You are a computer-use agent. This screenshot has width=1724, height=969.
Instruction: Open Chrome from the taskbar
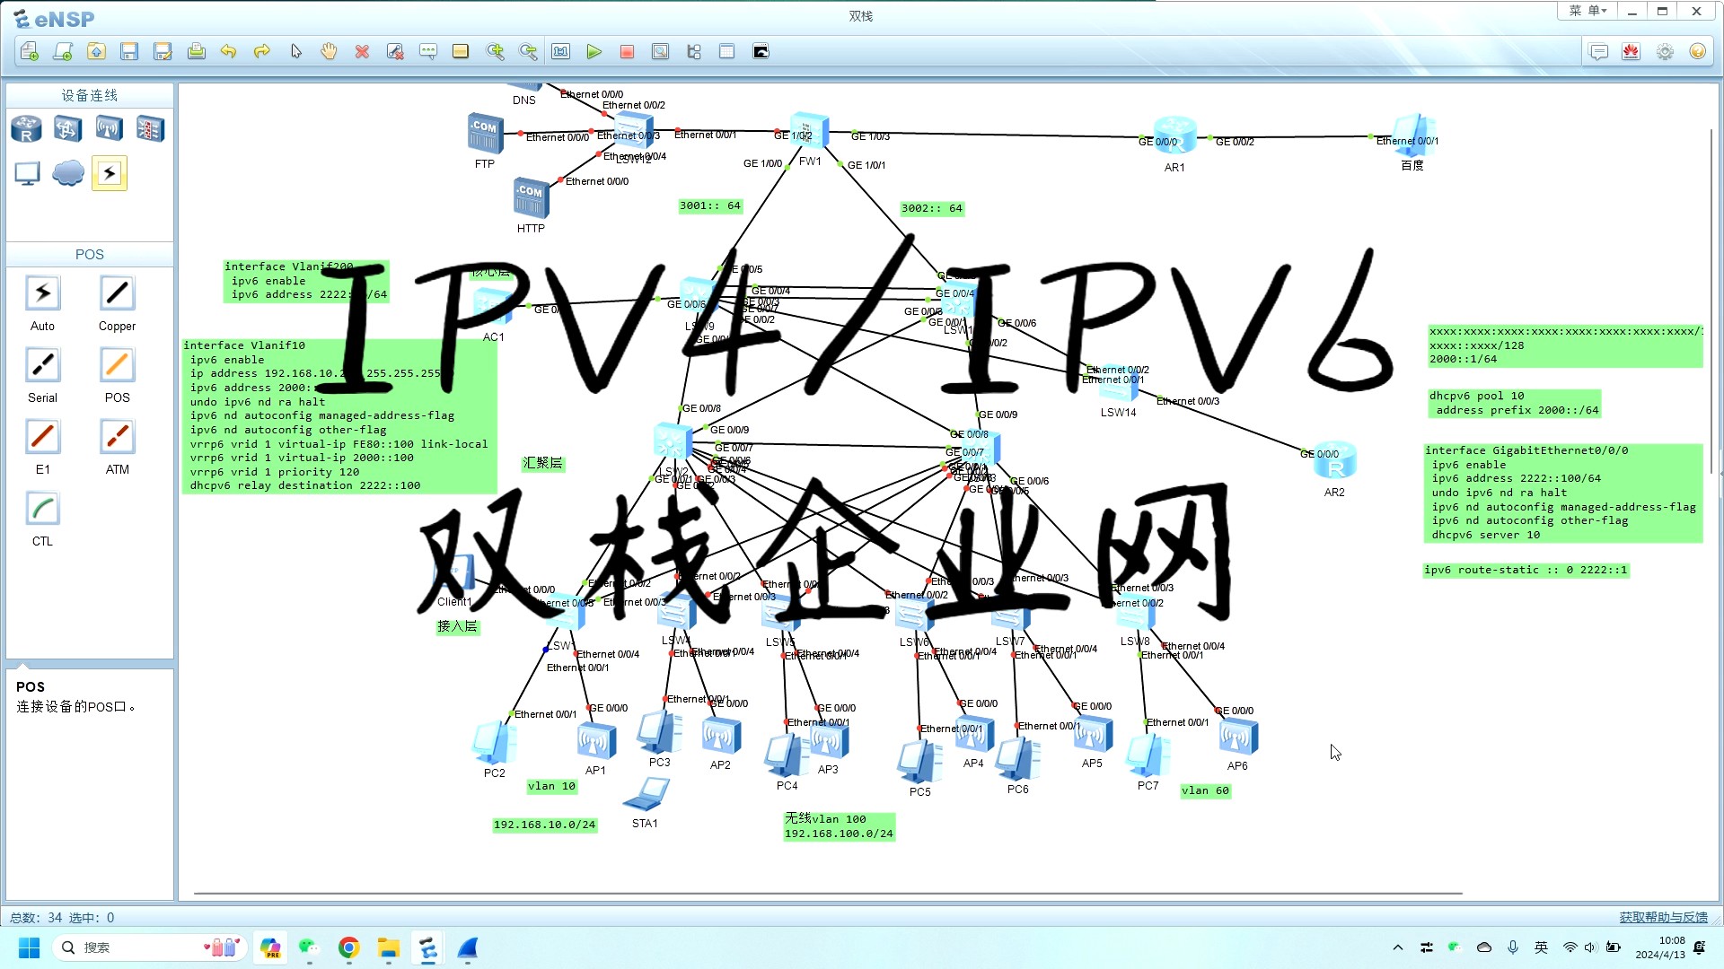348,947
